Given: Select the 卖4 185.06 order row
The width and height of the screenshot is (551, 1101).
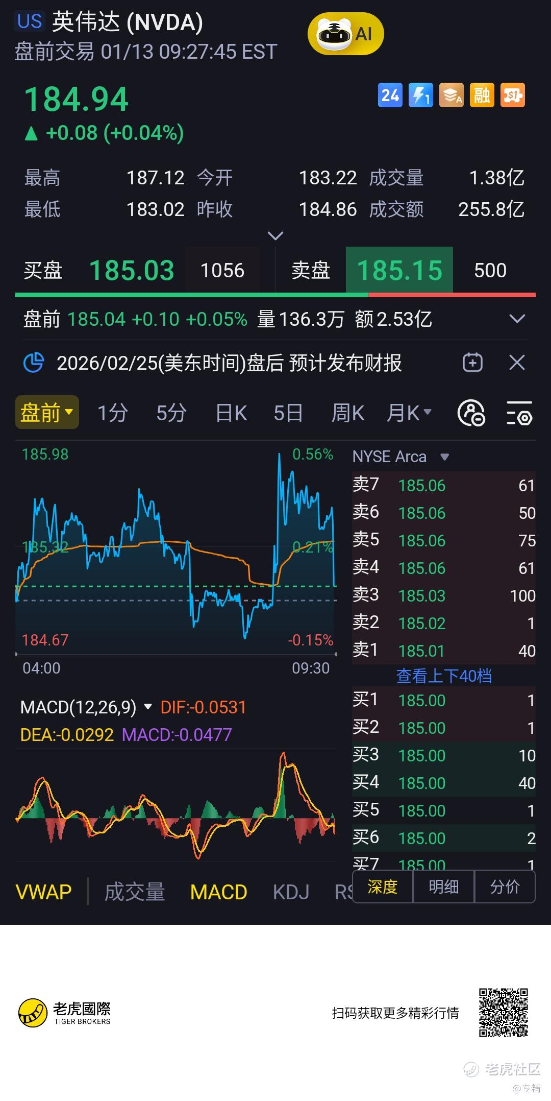Looking at the screenshot, I should click(444, 568).
